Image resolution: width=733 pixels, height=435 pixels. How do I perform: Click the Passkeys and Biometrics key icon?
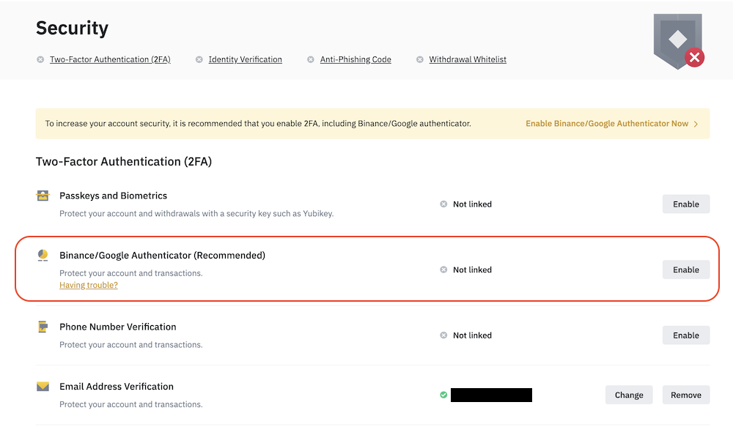coord(43,196)
